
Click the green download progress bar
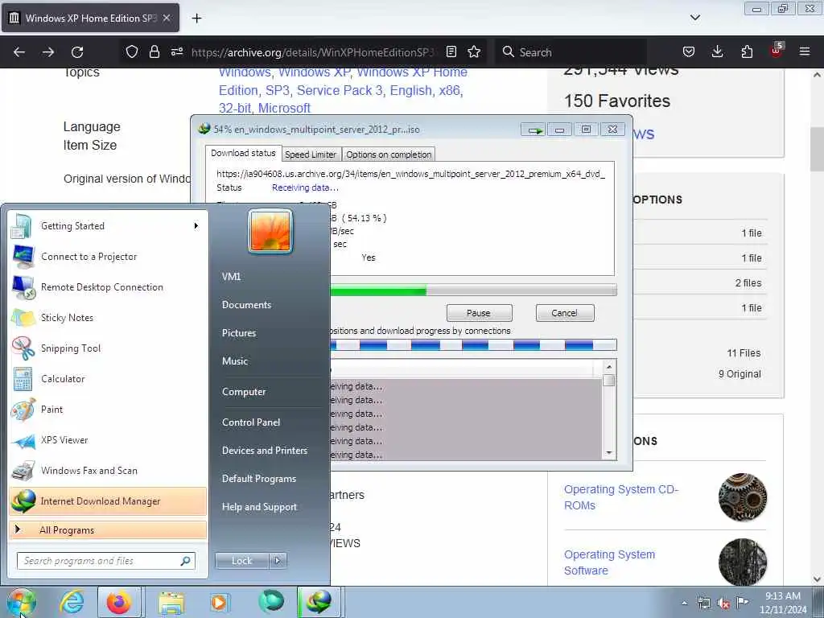coord(473,290)
